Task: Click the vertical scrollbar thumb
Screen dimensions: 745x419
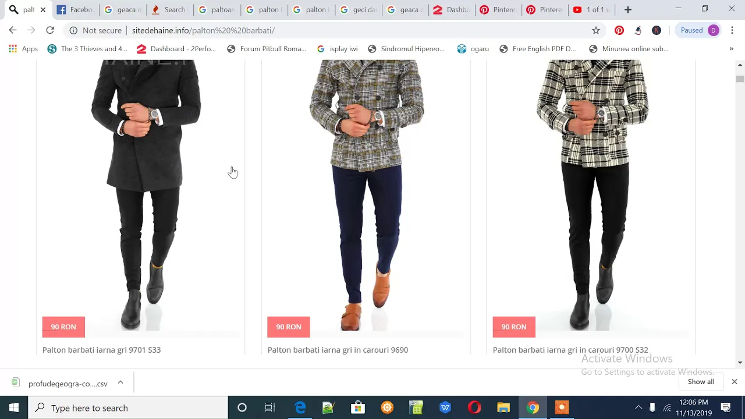Action: (740, 79)
